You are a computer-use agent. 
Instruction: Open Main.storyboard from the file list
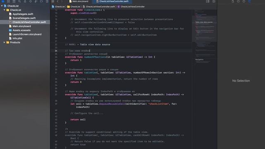[x=25, y=26]
